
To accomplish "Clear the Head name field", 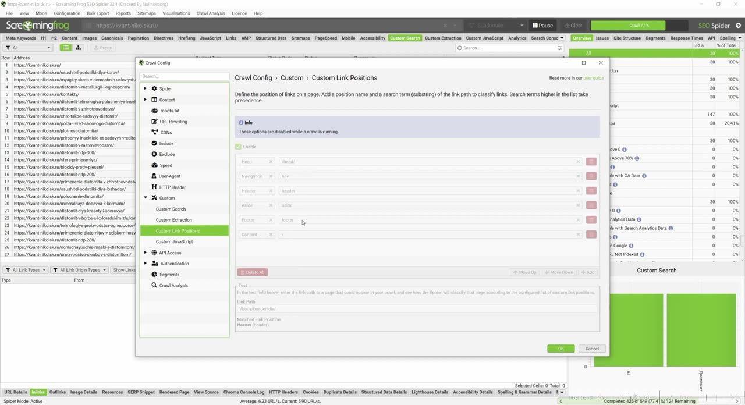I will point(271,162).
